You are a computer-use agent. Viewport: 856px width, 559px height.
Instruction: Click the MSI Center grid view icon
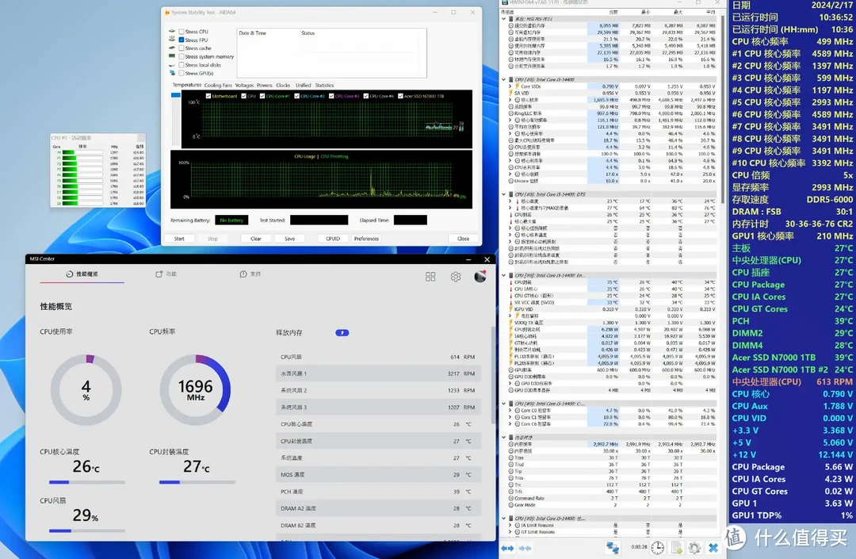coord(430,277)
